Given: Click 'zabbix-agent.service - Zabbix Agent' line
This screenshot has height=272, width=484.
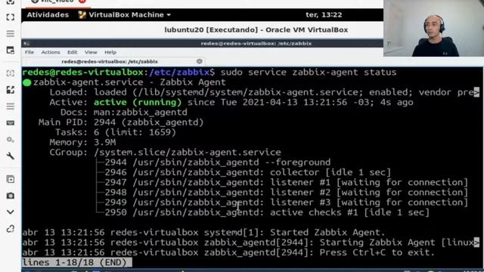Looking at the screenshot, I should pyautogui.click(x=129, y=82).
